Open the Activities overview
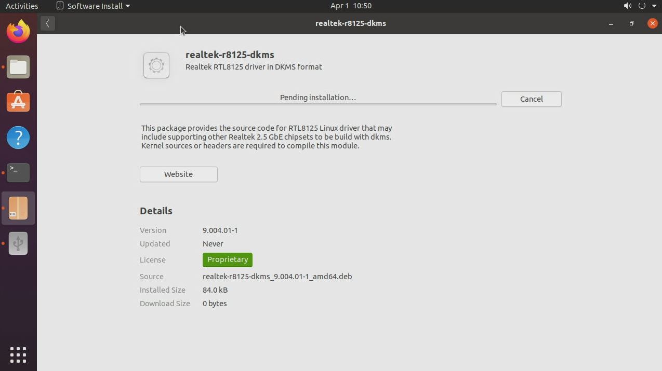This screenshot has height=371, width=662. (x=22, y=6)
